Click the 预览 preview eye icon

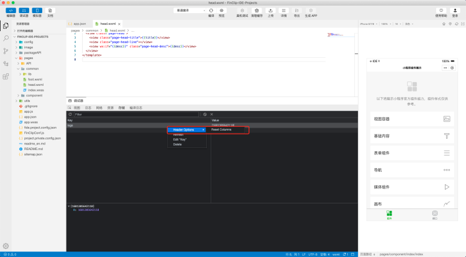pos(221,11)
